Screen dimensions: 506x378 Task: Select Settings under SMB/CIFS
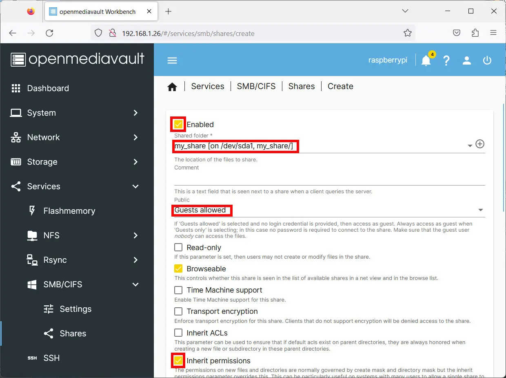coord(75,309)
